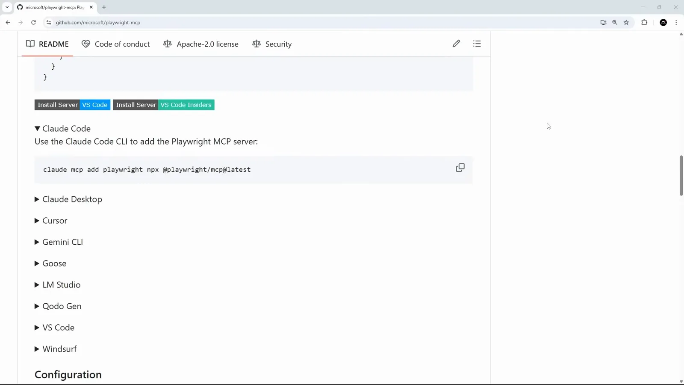
Task: Click the scrollbar up arrow
Action: pyautogui.click(x=681, y=34)
